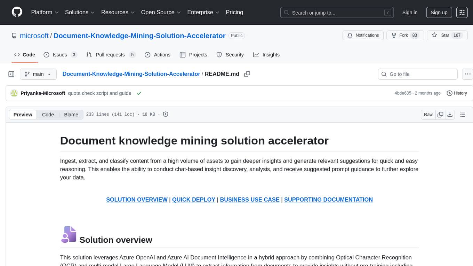Expand the Open Source menu
Screen dimensions: 473x266
coord(161,12)
